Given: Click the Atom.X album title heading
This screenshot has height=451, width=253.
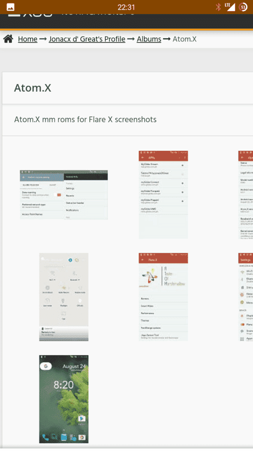Looking at the screenshot, I should (32, 88).
